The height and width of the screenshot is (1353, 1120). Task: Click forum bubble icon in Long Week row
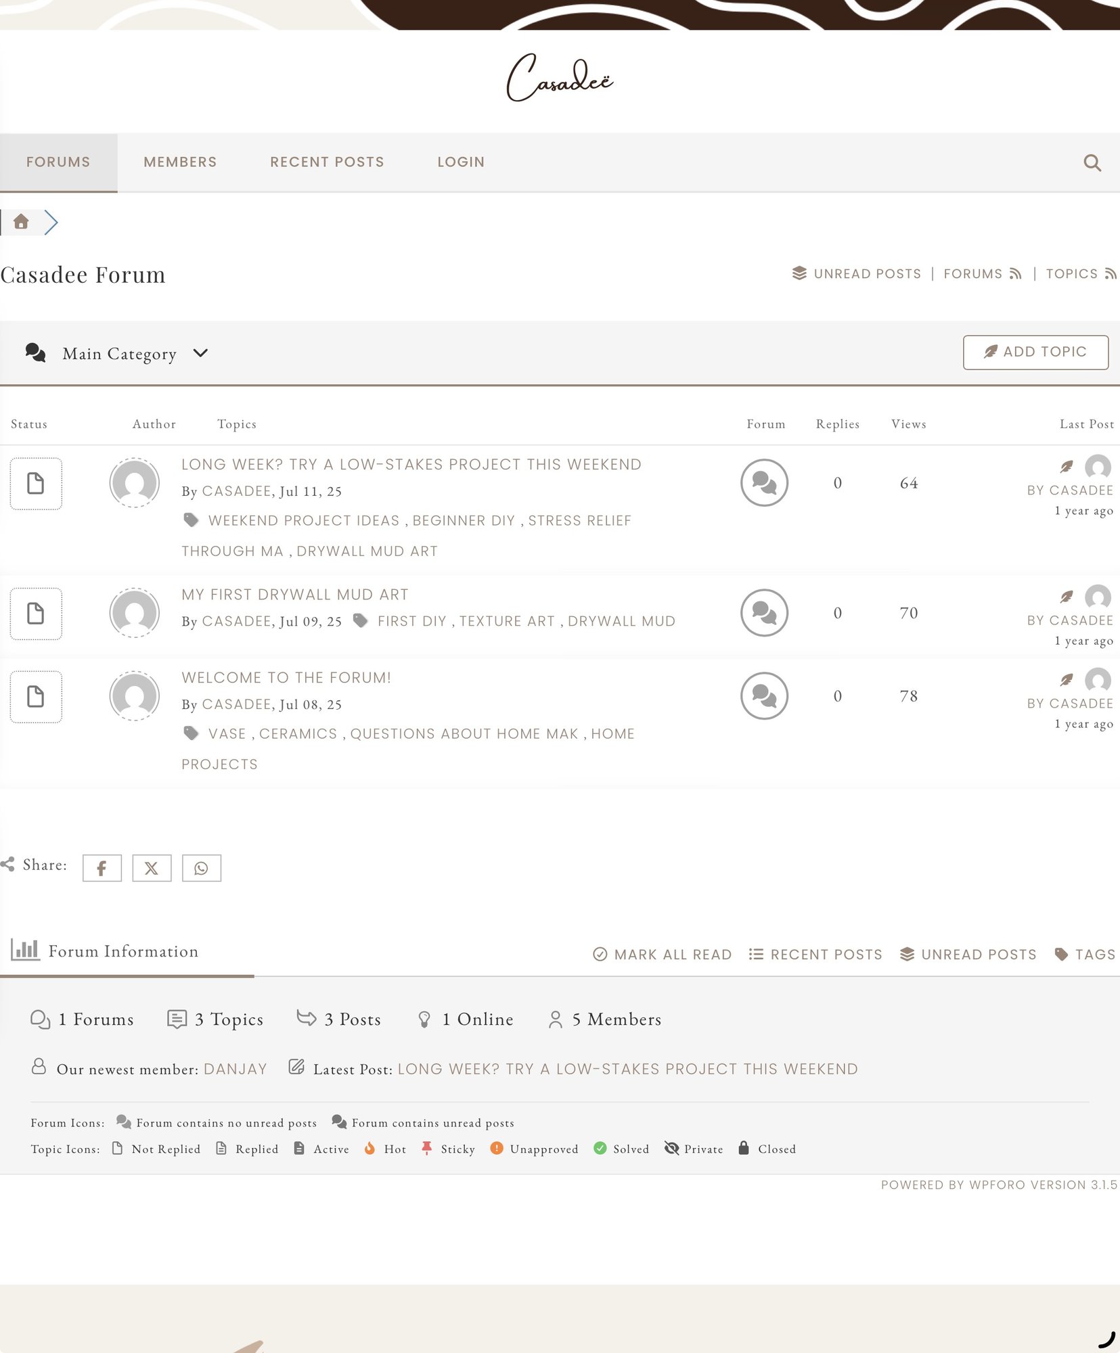coord(765,483)
